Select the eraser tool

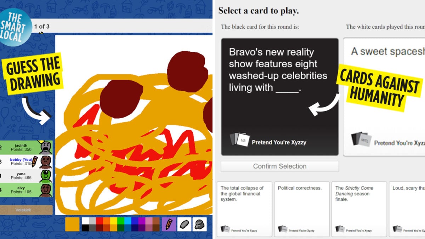tap(184, 224)
